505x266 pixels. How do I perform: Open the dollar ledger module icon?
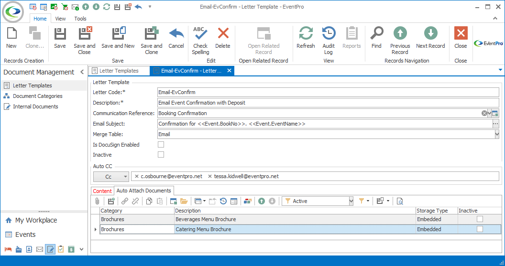(71, 249)
